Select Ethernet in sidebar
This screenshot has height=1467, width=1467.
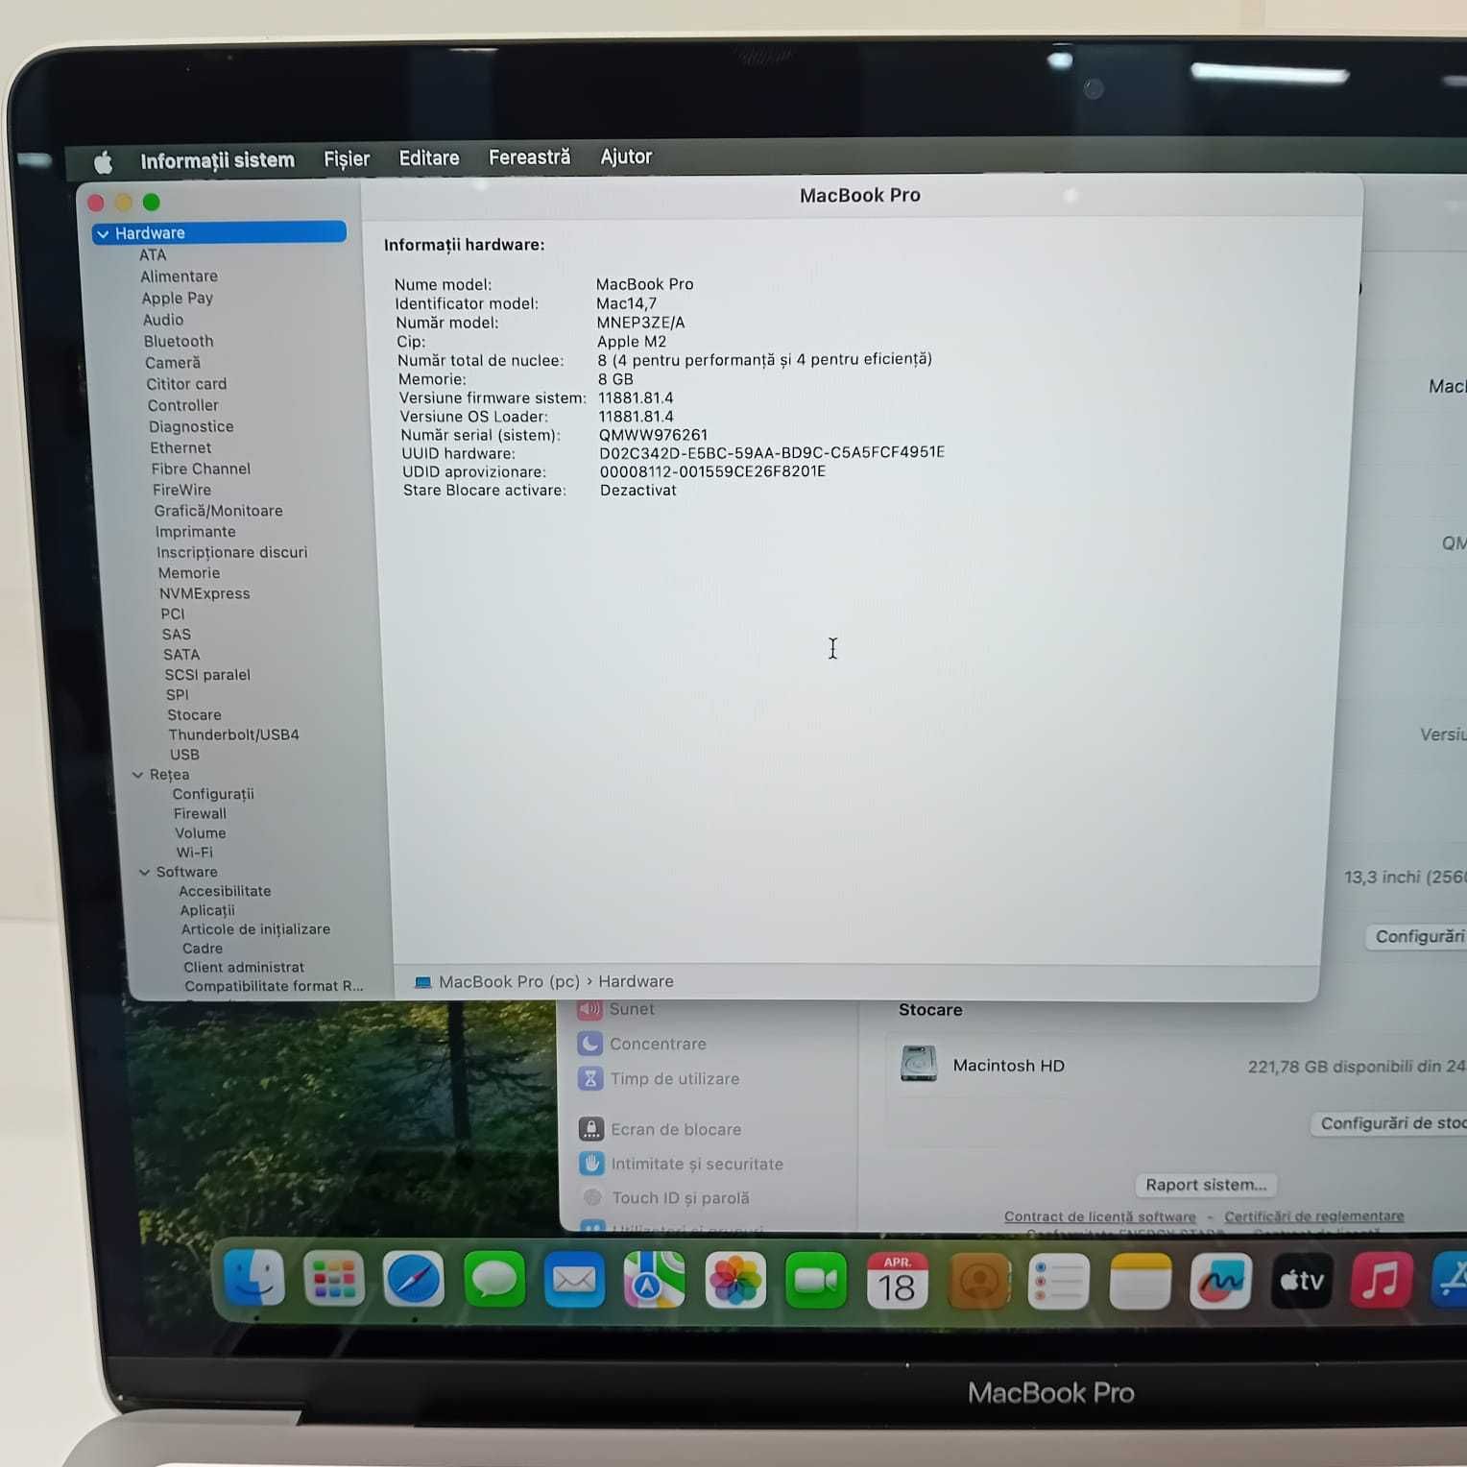(x=180, y=447)
